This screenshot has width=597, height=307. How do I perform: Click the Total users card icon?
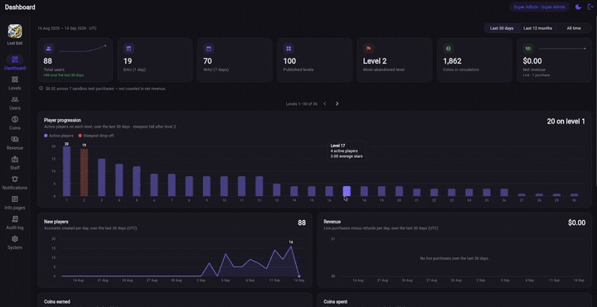(x=49, y=49)
